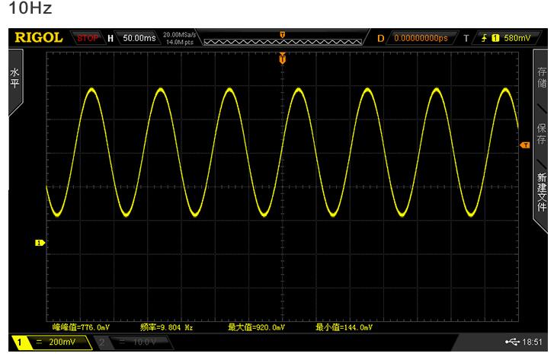The width and height of the screenshot is (554, 363).
Task: Select the 峰峰值 peak-to-peak measurement
Action: [x=81, y=327]
